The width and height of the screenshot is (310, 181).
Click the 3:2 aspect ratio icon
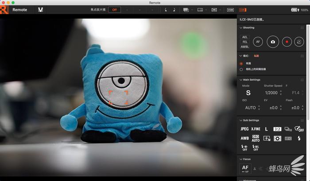pyautogui.click(x=277, y=129)
